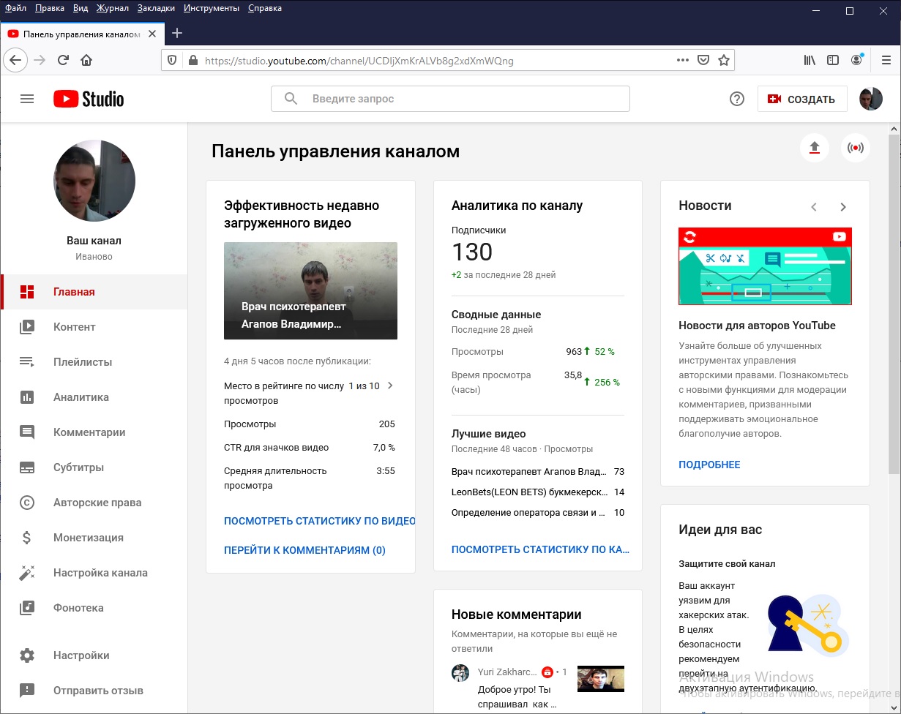Go back with browser back arrow

click(15, 61)
